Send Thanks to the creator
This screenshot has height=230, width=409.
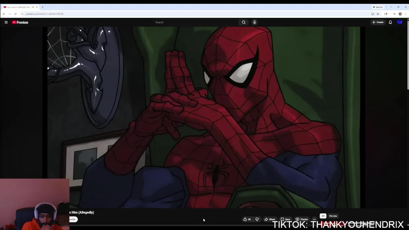pyautogui.click(x=302, y=219)
